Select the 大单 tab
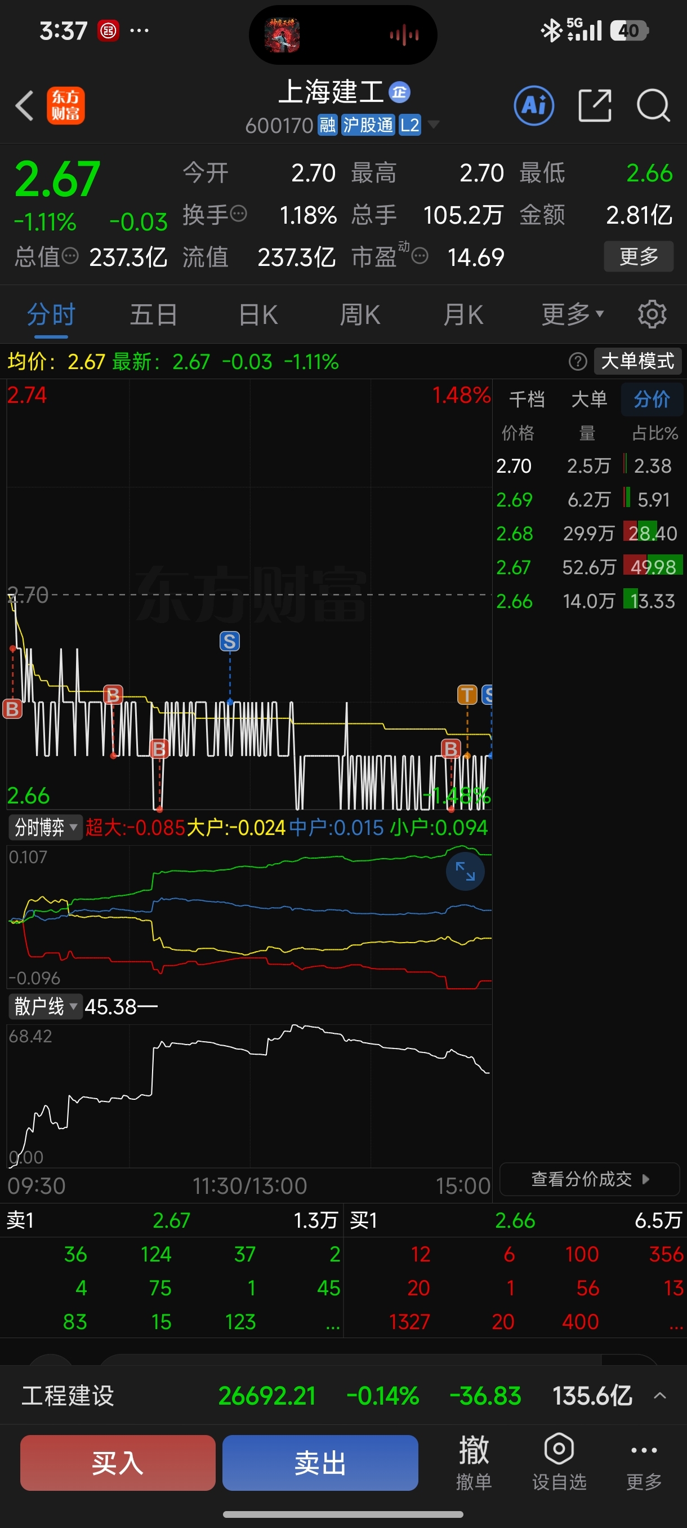 588,399
